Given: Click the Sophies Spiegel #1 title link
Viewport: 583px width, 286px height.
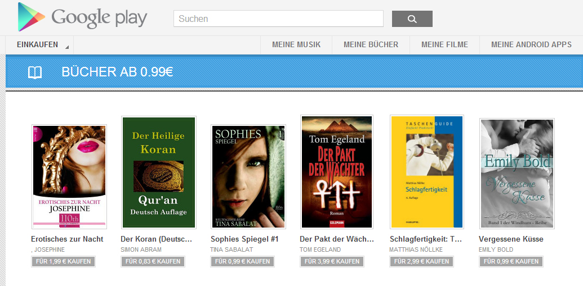Looking at the screenshot, I should tap(244, 239).
